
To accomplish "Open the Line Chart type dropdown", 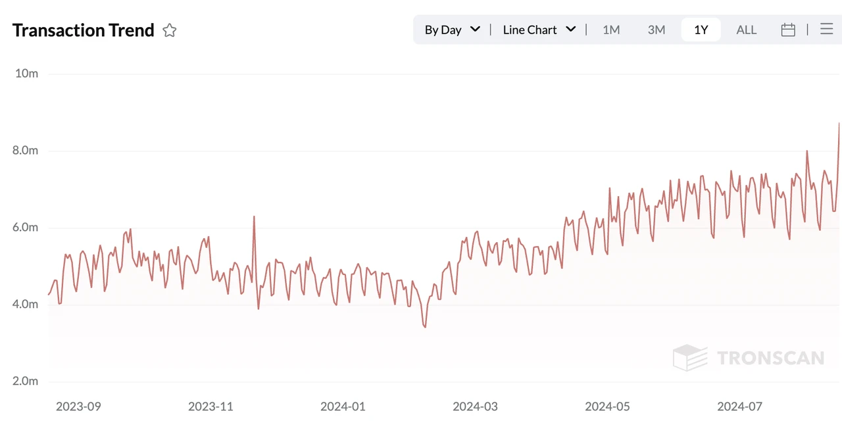I will pyautogui.click(x=539, y=30).
